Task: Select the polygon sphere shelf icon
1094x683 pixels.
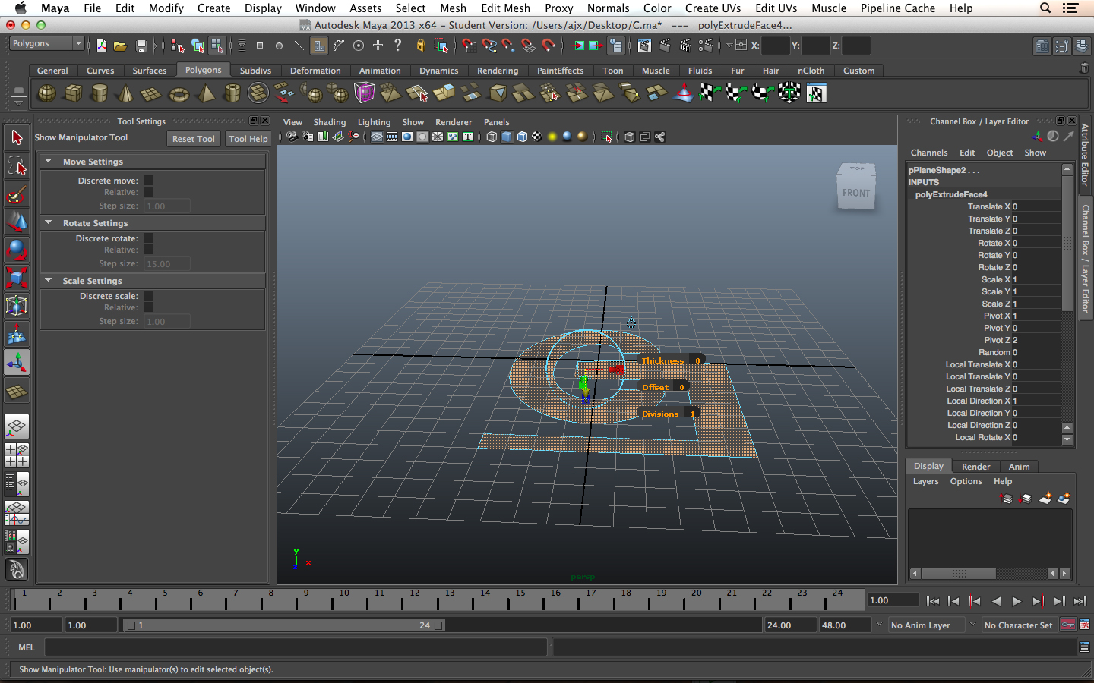Action: click(x=47, y=93)
